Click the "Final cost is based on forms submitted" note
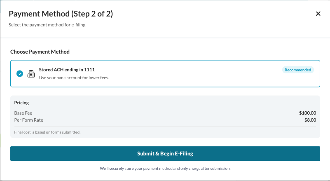Viewport: 330px width, 181px height. (x=47, y=132)
